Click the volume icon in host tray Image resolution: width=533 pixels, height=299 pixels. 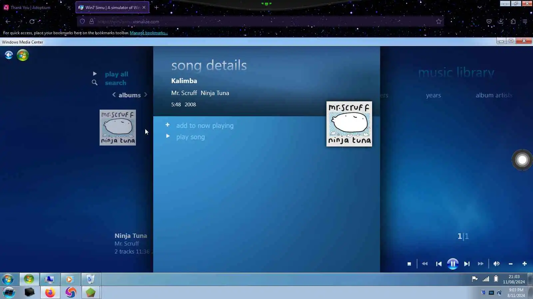click(x=499, y=293)
